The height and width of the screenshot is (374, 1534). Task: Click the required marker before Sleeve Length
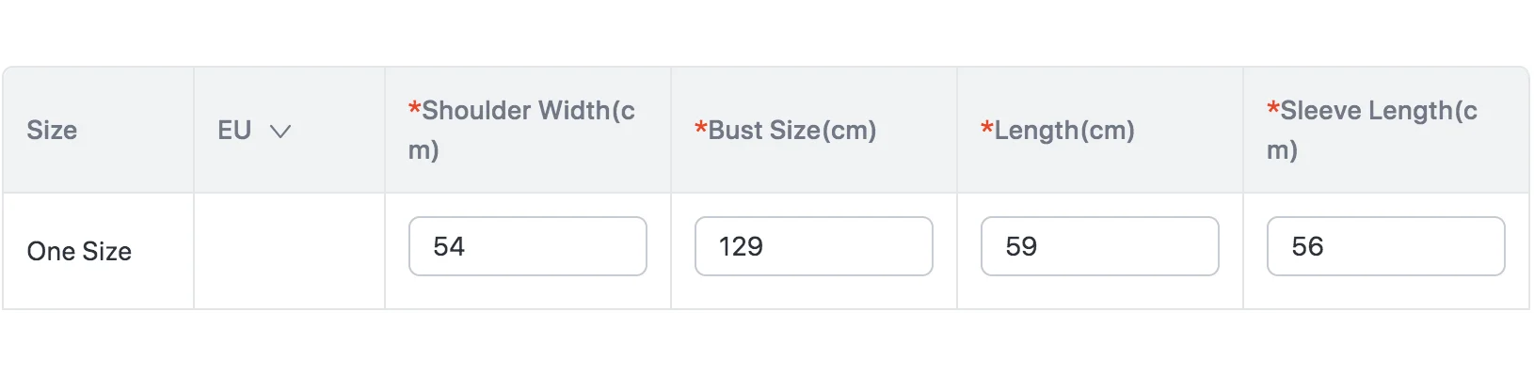click(x=1272, y=108)
